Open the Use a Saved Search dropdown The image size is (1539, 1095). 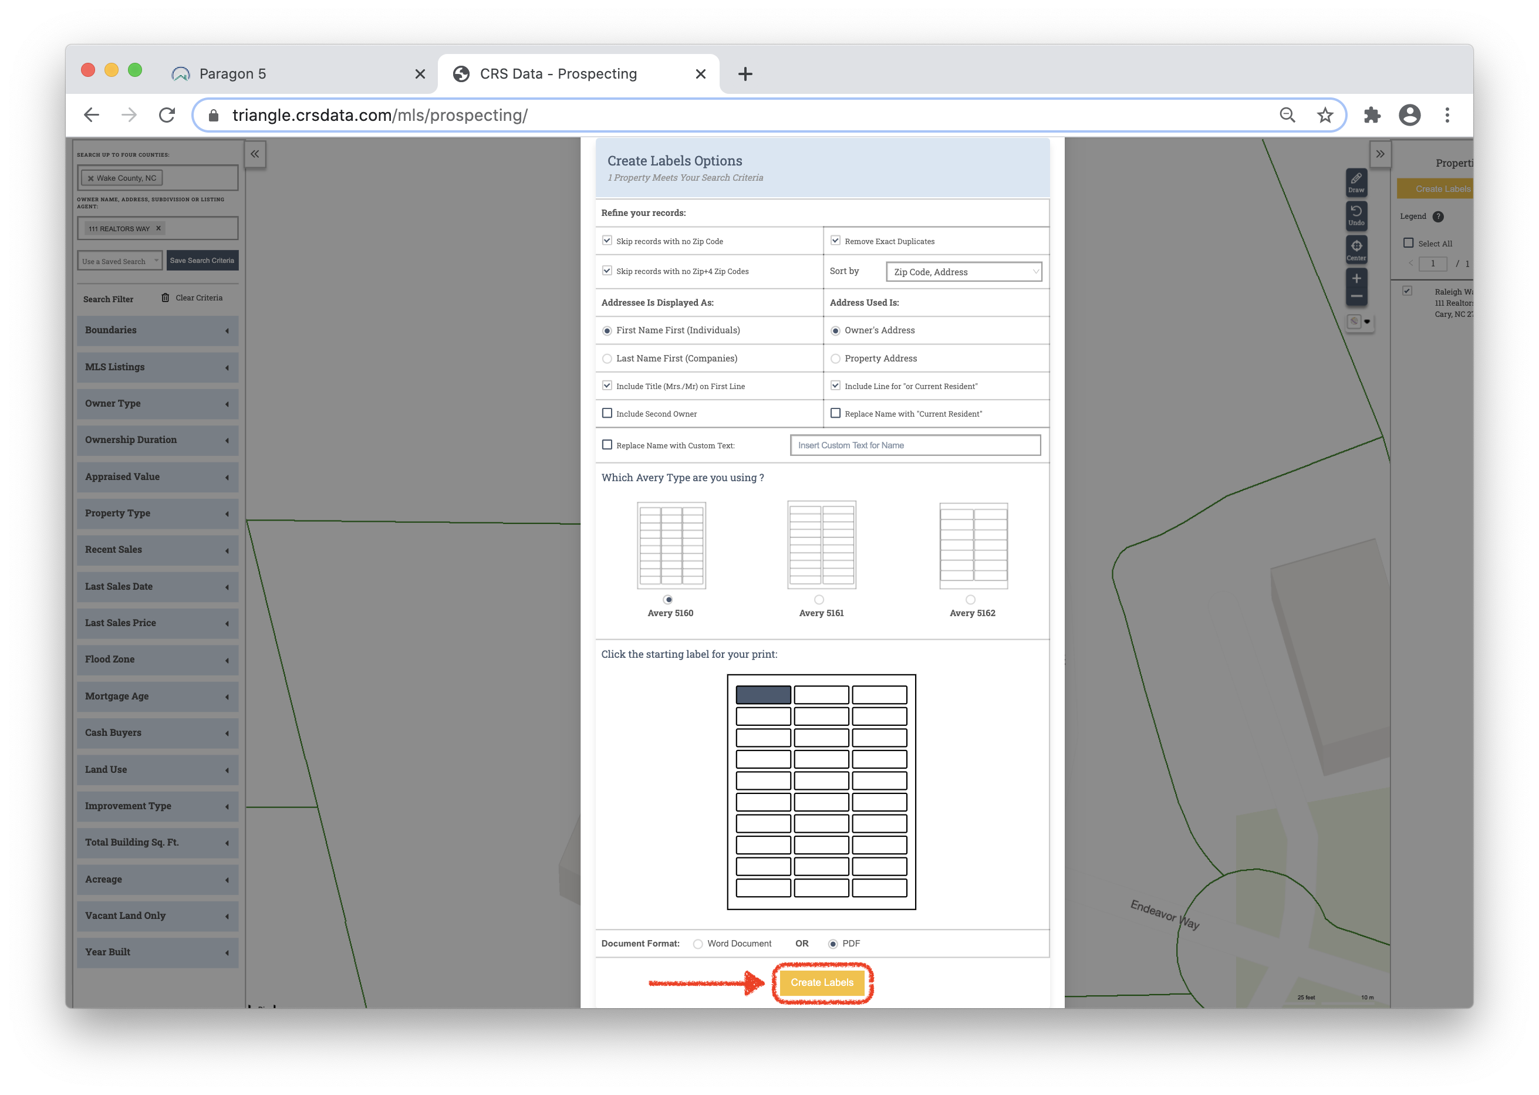coord(119,261)
